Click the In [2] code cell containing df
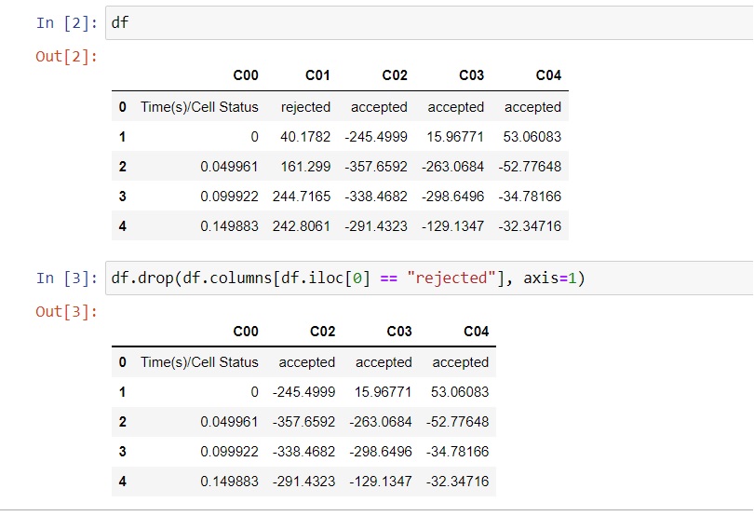 (x=429, y=22)
